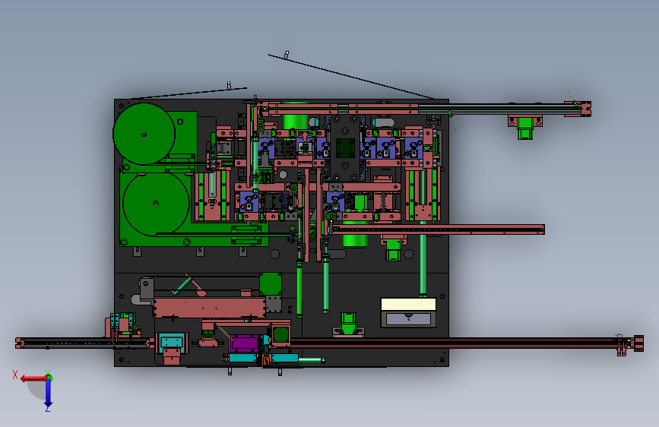Select the lower large green reel disc
Screen dimensions: 659x427
156,204
